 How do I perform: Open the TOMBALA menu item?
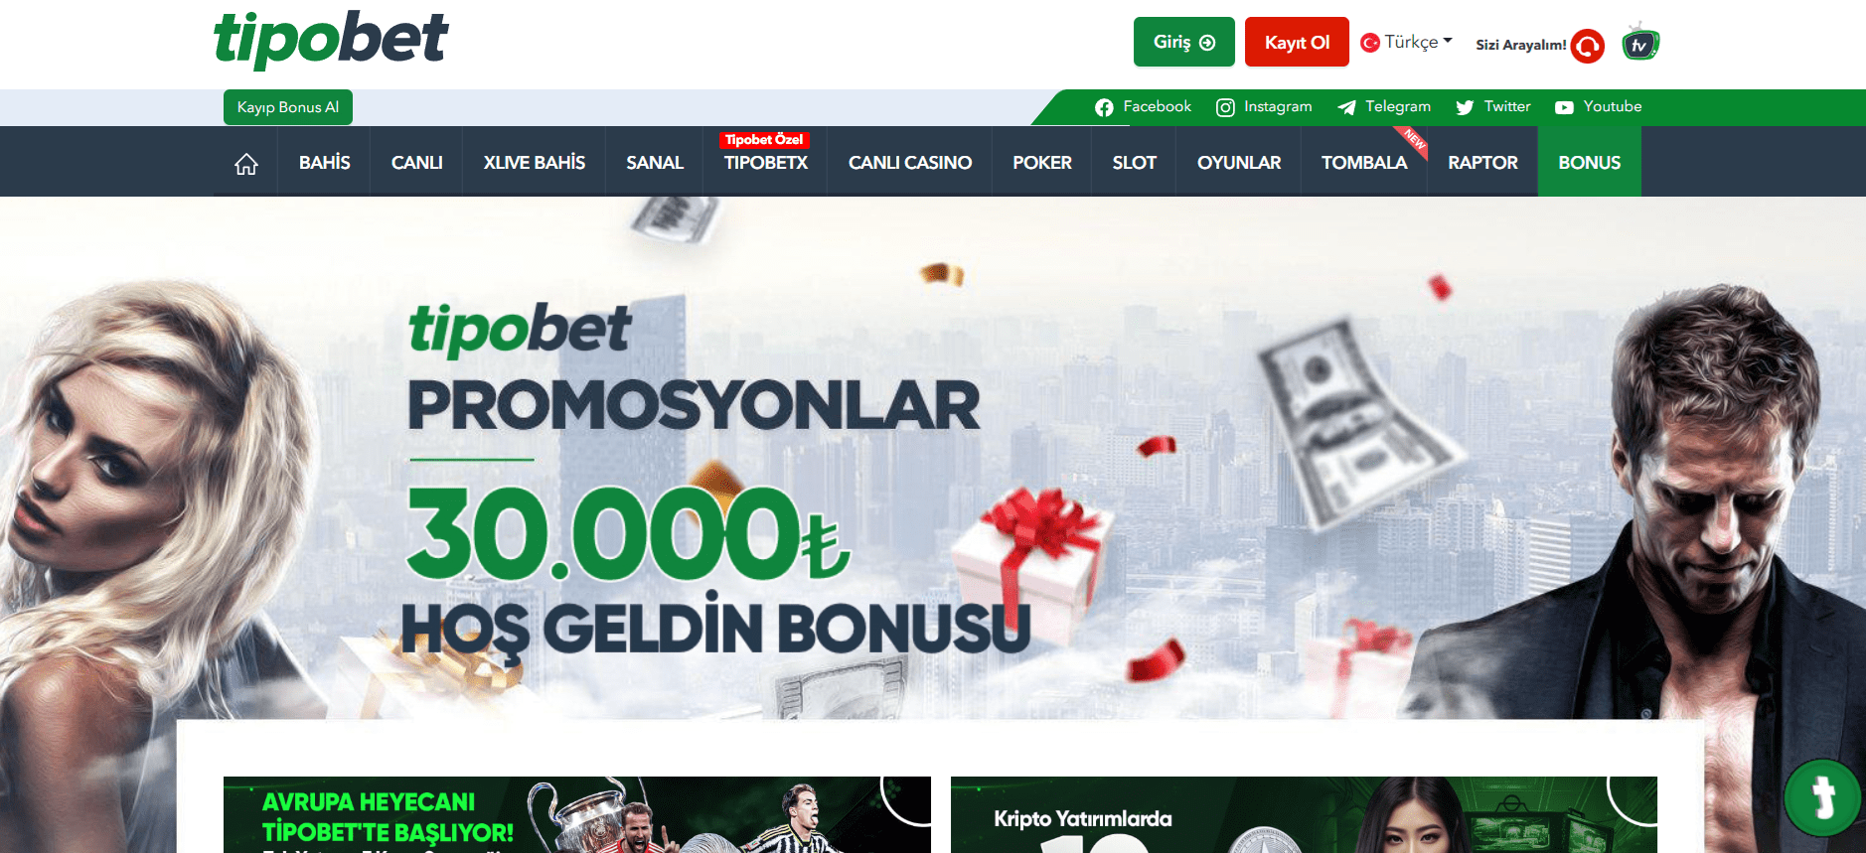(1364, 163)
